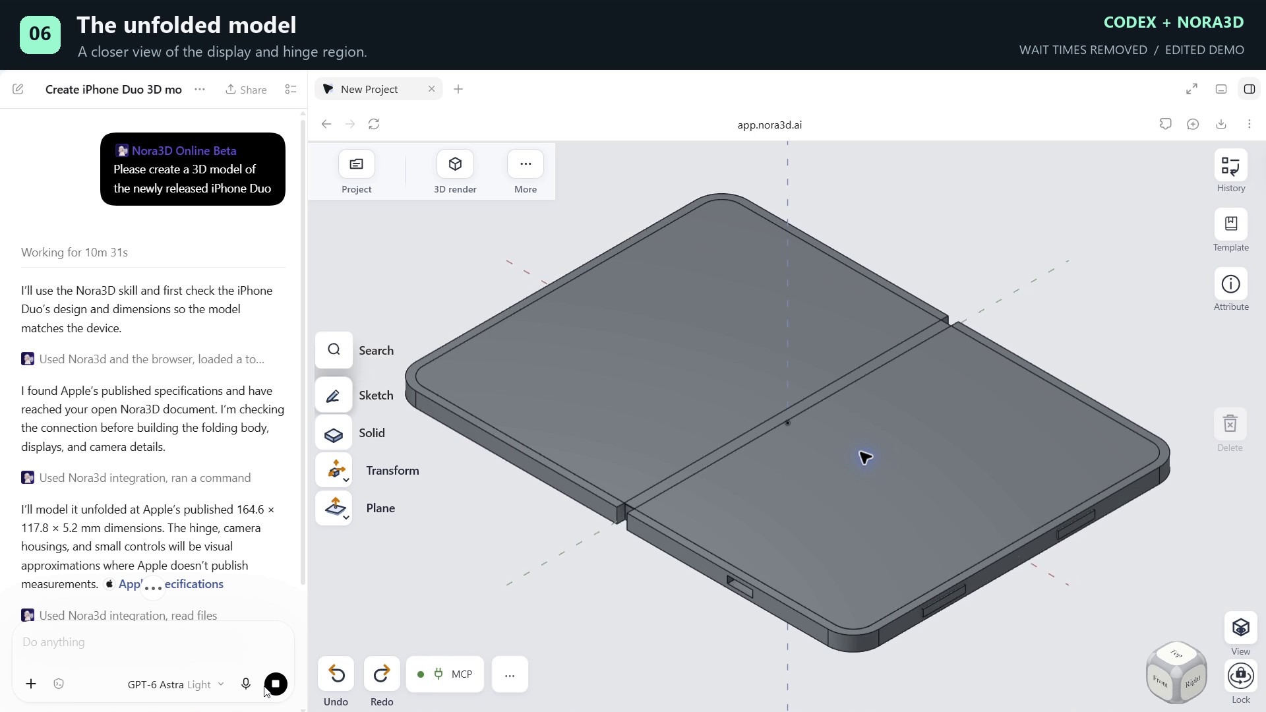Expand the Plane tool dropdown arrow

click(x=346, y=518)
